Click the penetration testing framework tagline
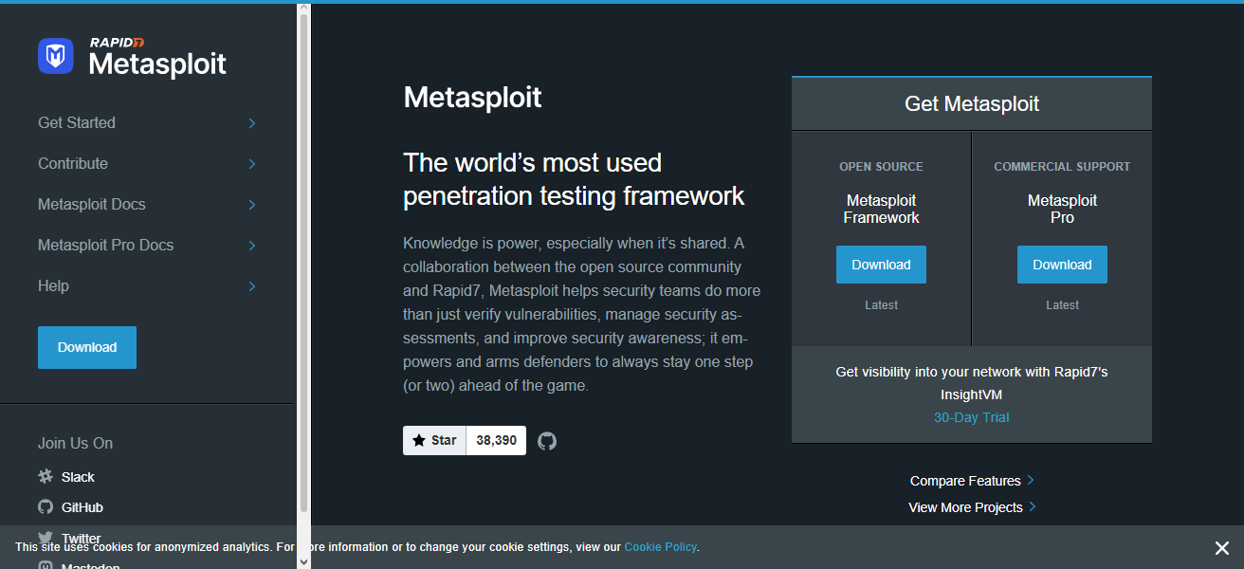Image resolution: width=1244 pixels, height=569 pixels. pos(574,179)
